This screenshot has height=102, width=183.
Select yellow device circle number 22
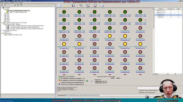click(x=110, y=36)
